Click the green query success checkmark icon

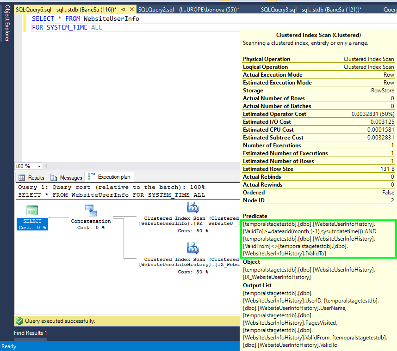click(19, 321)
